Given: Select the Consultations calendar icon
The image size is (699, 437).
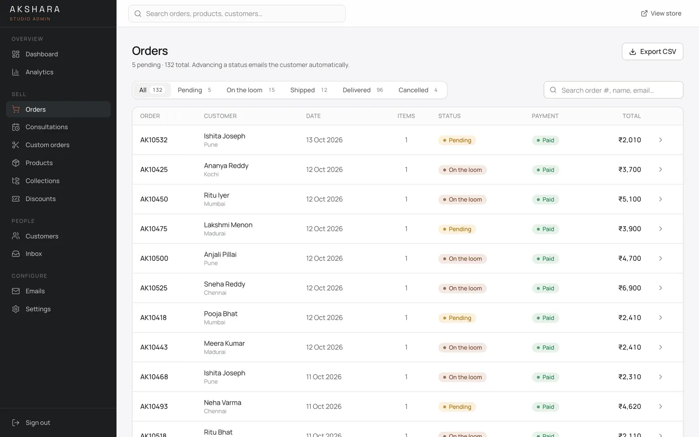Looking at the screenshot, I should coord(16,127).
